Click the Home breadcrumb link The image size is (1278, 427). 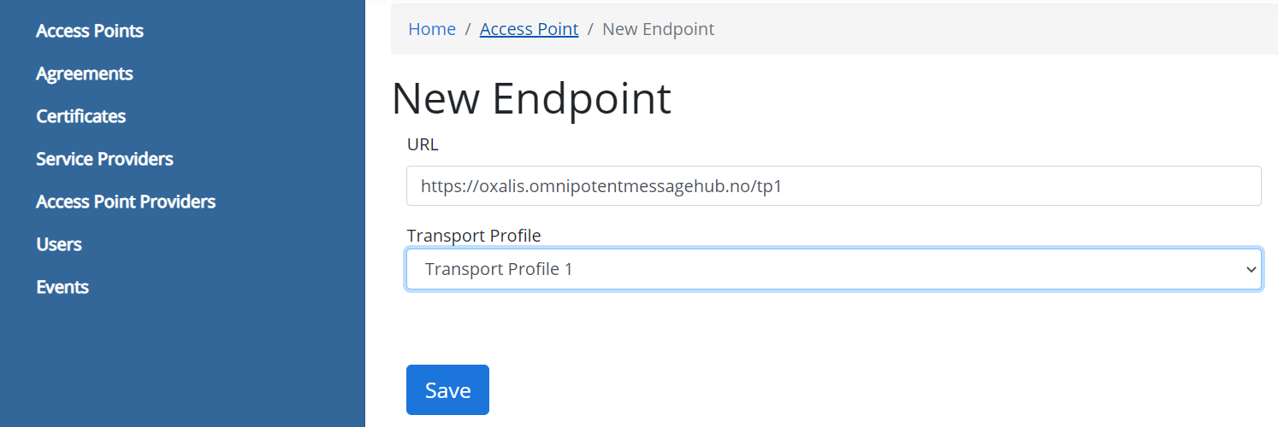tap(432, 29)
